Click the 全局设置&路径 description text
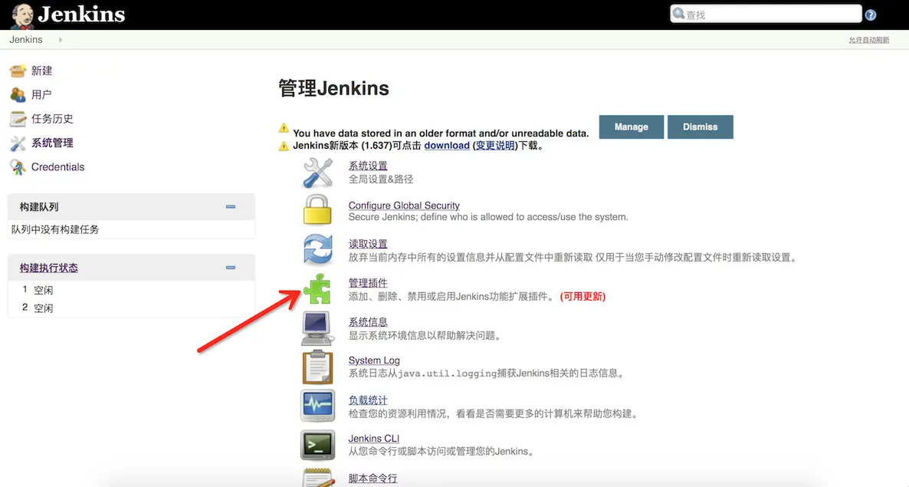The image size is (909, 487). [381, 179]
